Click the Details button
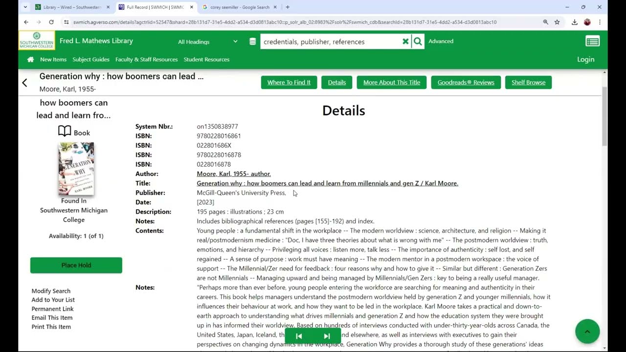The width and height of the screenshot is (626, 352). pyautogui.click(x=336, y=83)
